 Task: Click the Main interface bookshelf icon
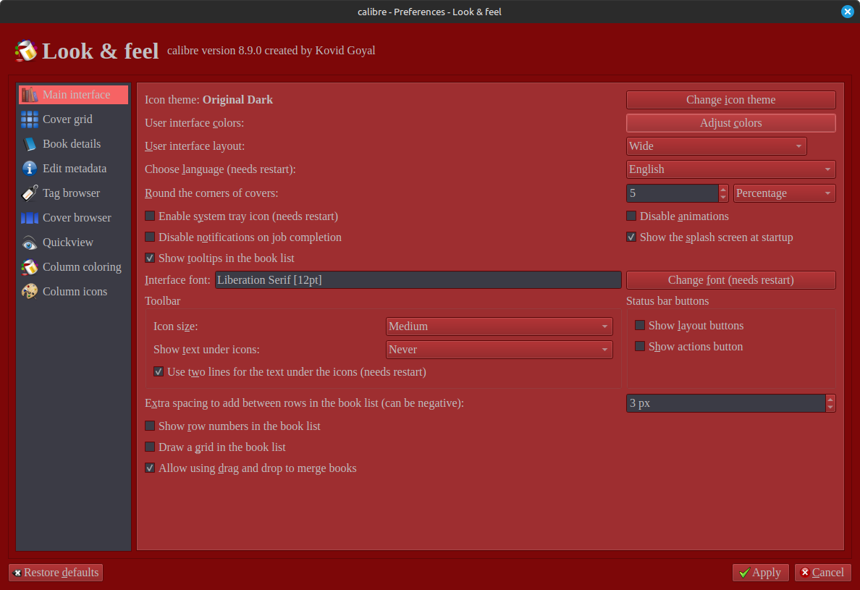click(x=30, y=95)
